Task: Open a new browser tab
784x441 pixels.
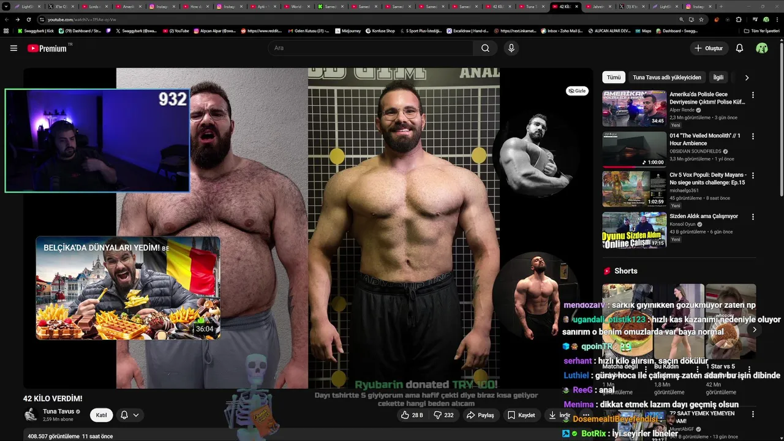Action: pyautogui.click(x=720, y=6)
